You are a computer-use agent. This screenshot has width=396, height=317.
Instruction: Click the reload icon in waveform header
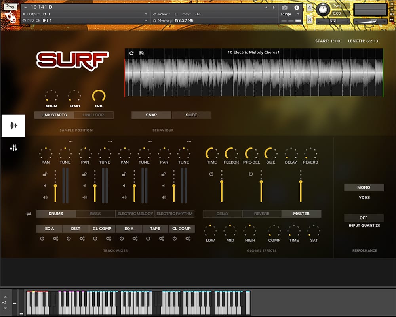coord(131,53)
